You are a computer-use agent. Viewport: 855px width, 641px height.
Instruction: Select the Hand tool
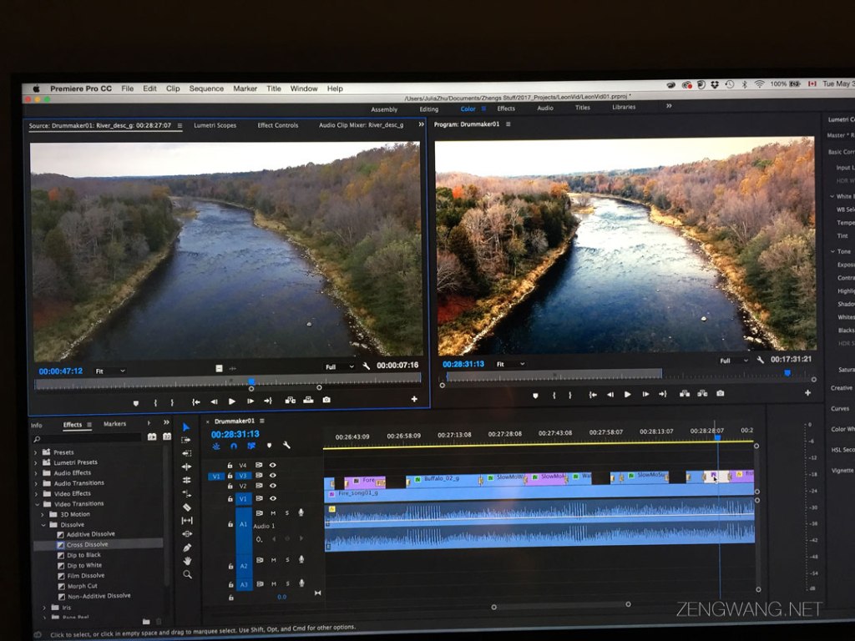(x=188, y=560)
